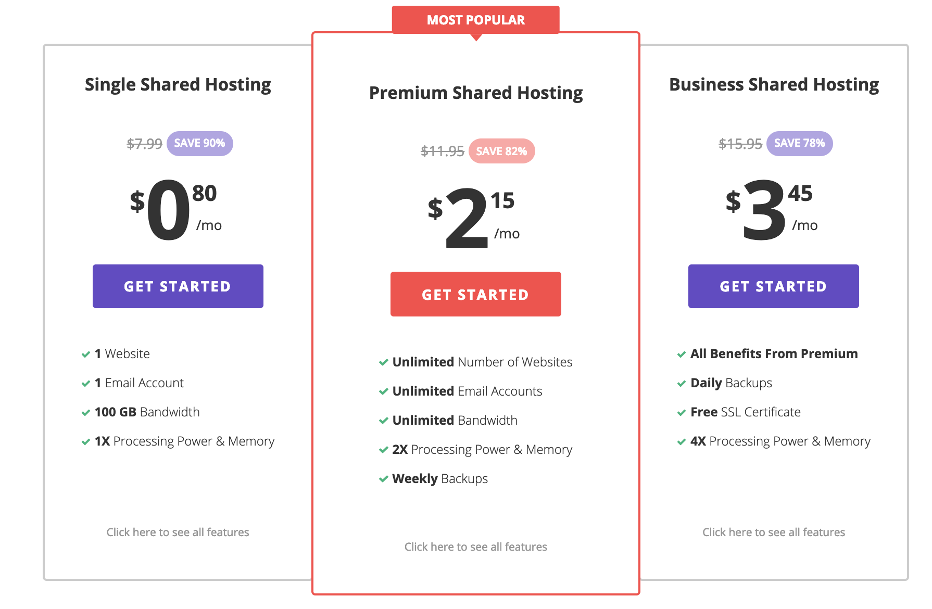See all features of Single plan
932x609 pixels.
click(x=178, y=532)
